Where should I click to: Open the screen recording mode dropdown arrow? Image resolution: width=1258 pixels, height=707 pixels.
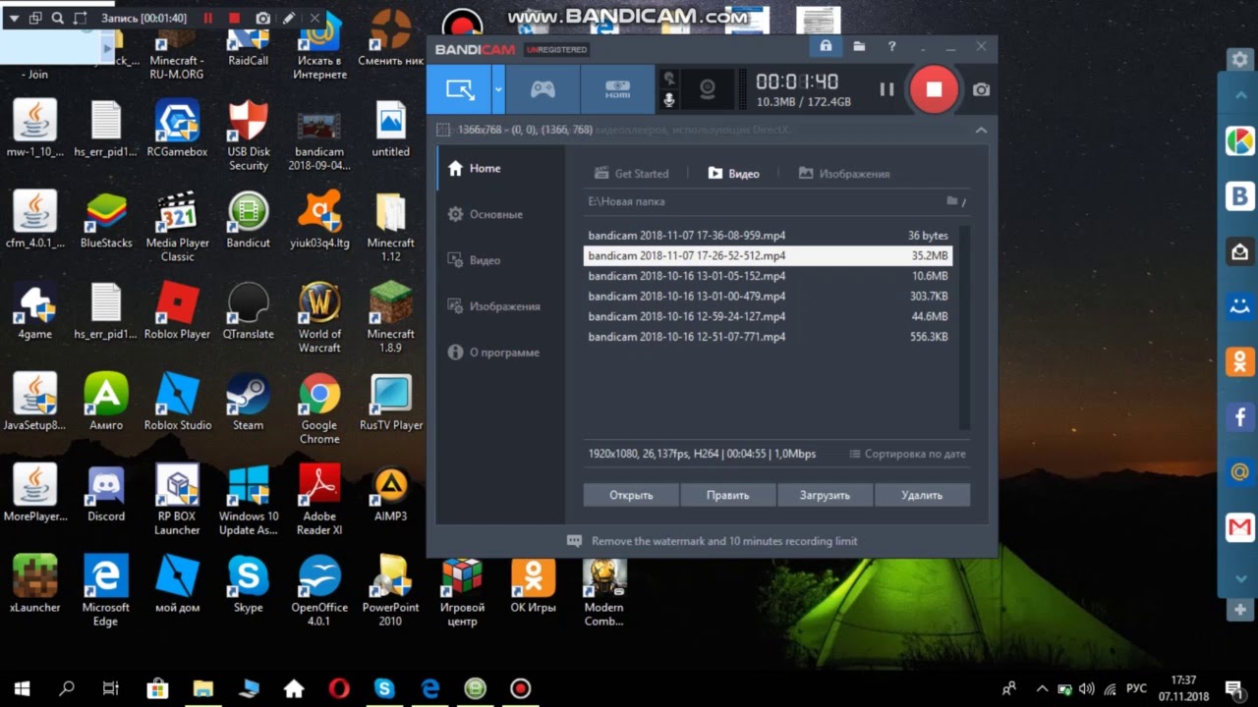click(x=498, y=89)
